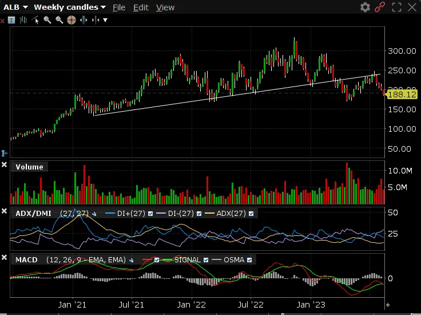Uncheck the DI+(27) line checkbox
This screenshot has height=315, width=421.
(150, 214)
